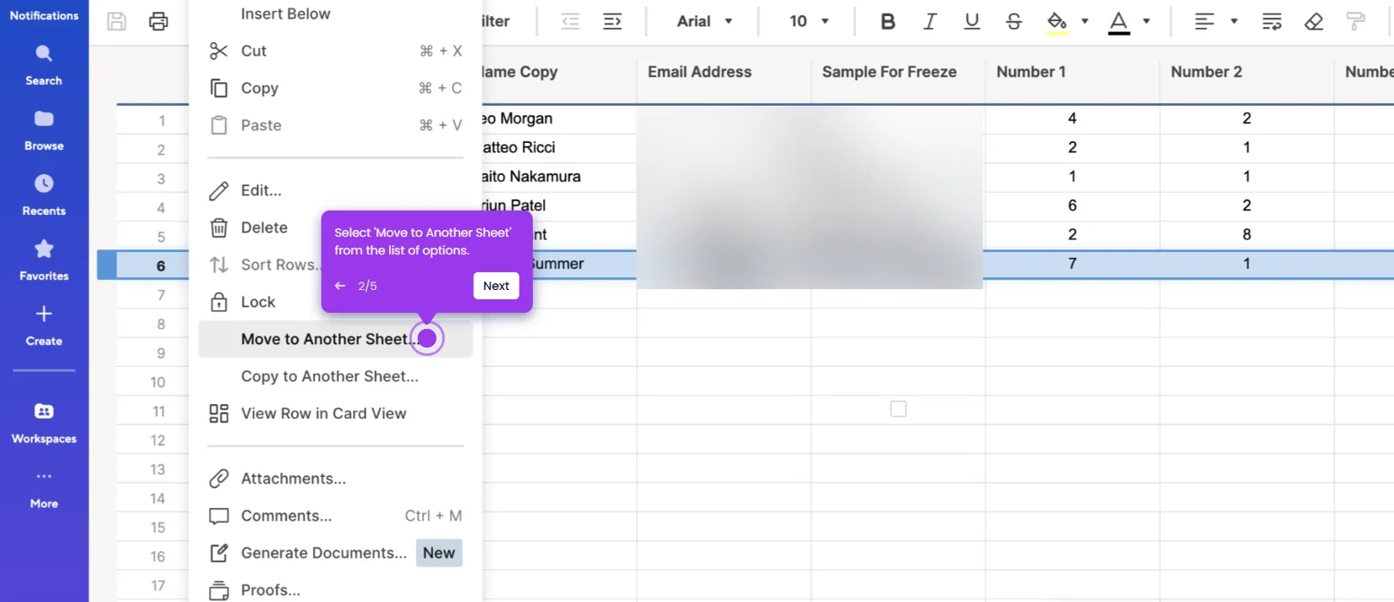Click the font color A icon
Screen dimensions: 1394x602
[1119, 22]
